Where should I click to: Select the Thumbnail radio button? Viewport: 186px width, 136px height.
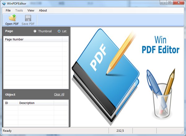point(35,31)
